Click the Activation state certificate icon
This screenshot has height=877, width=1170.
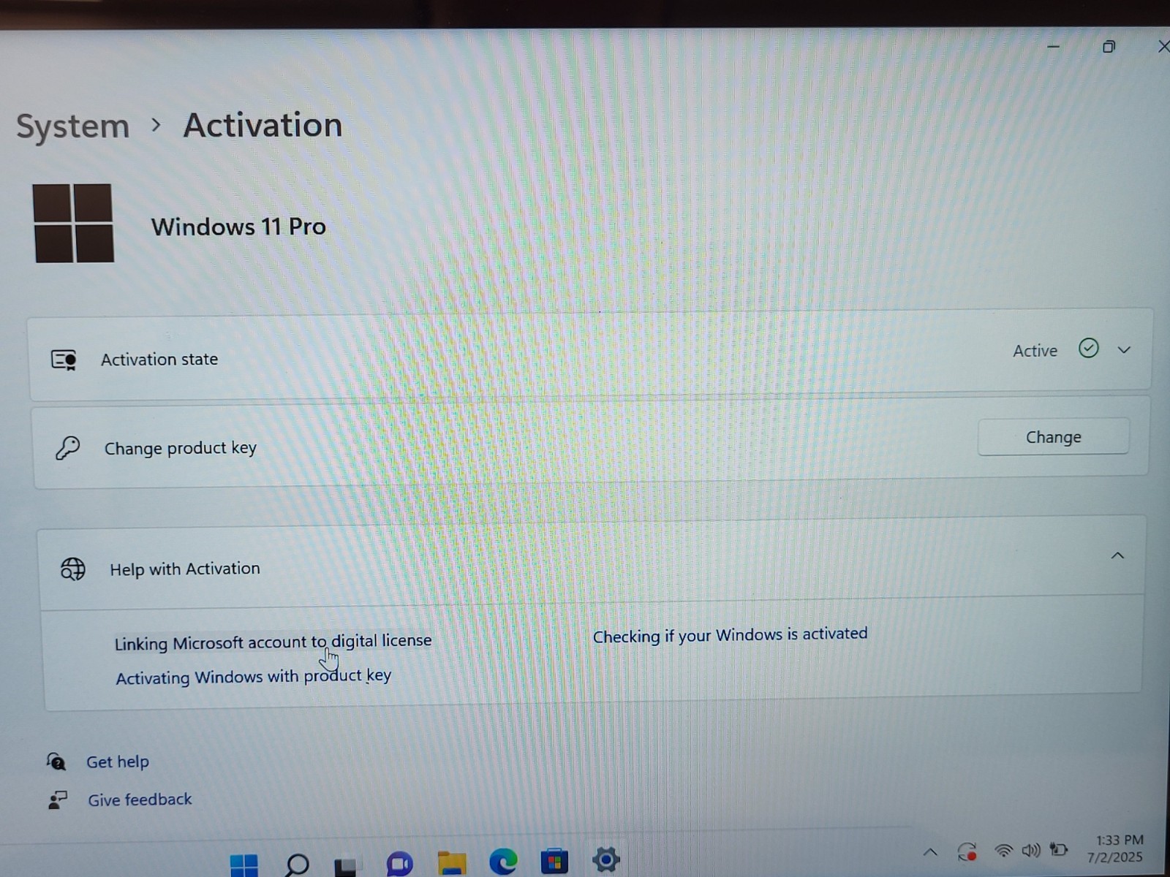pyautogui.click(x=64, y=360)
